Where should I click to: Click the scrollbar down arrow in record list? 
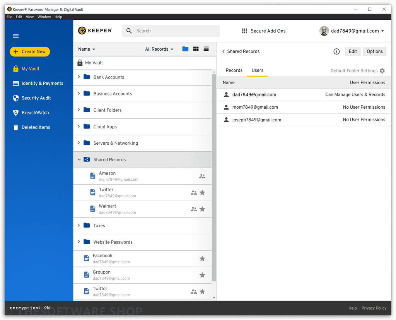point(214,298)
